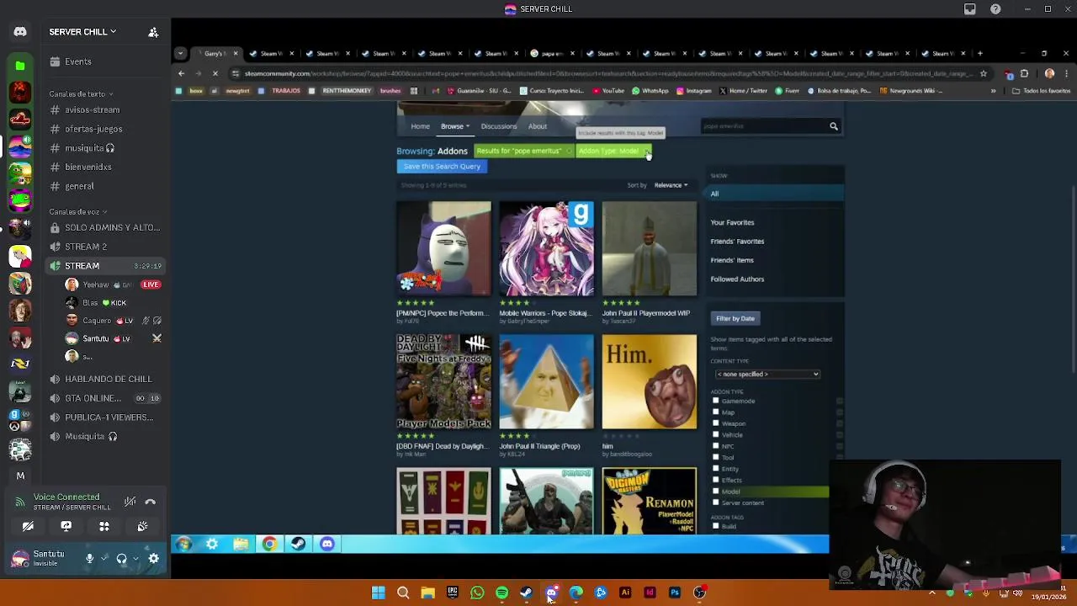Select Followed Authors in Show list

(x=737, y=279)
